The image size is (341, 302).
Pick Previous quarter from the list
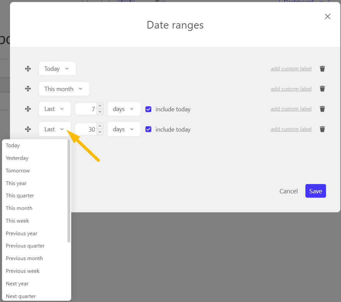pos(35,246)
